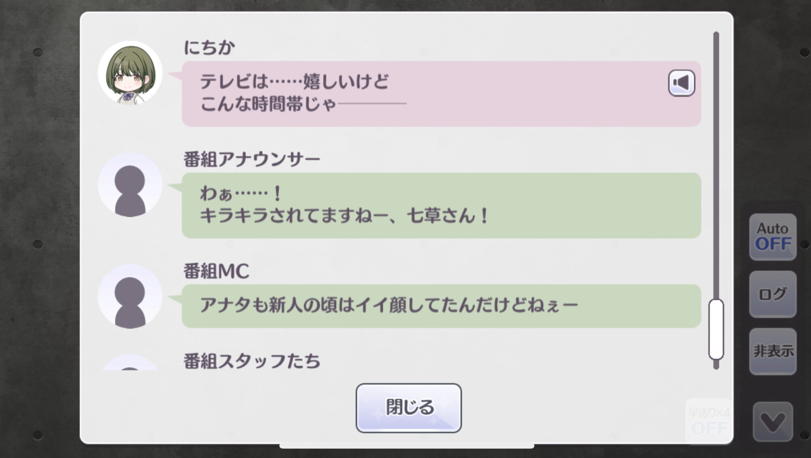
Task: Select the アナタも新人の頃 MC dialogue bubble
Action: [441, 306]
